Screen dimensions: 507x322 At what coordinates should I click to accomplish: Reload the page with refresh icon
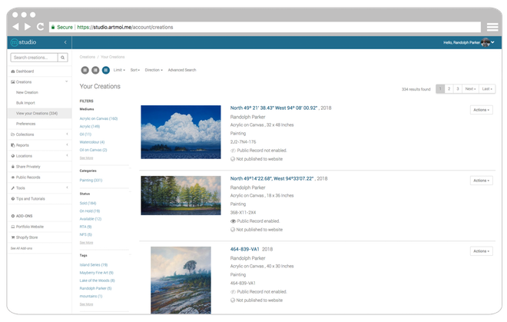40,27
